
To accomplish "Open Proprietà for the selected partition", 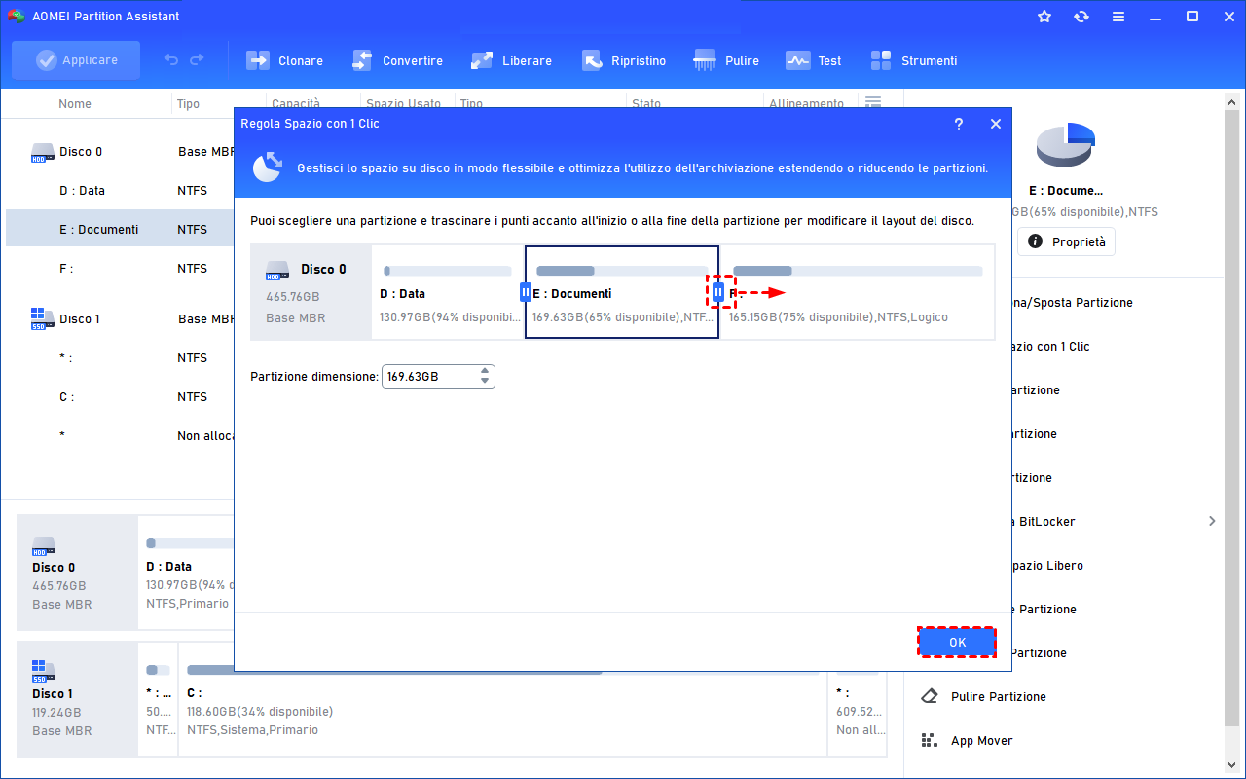I will tap(1066, 241).
